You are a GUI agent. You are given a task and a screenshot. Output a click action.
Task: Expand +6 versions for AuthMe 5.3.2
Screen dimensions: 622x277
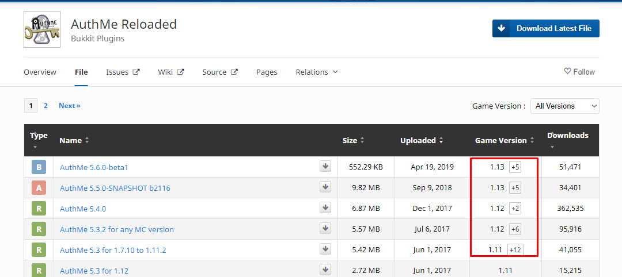pos(515,229)
